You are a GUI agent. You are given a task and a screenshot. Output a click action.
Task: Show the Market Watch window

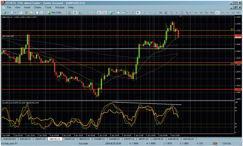pos(21,13)
